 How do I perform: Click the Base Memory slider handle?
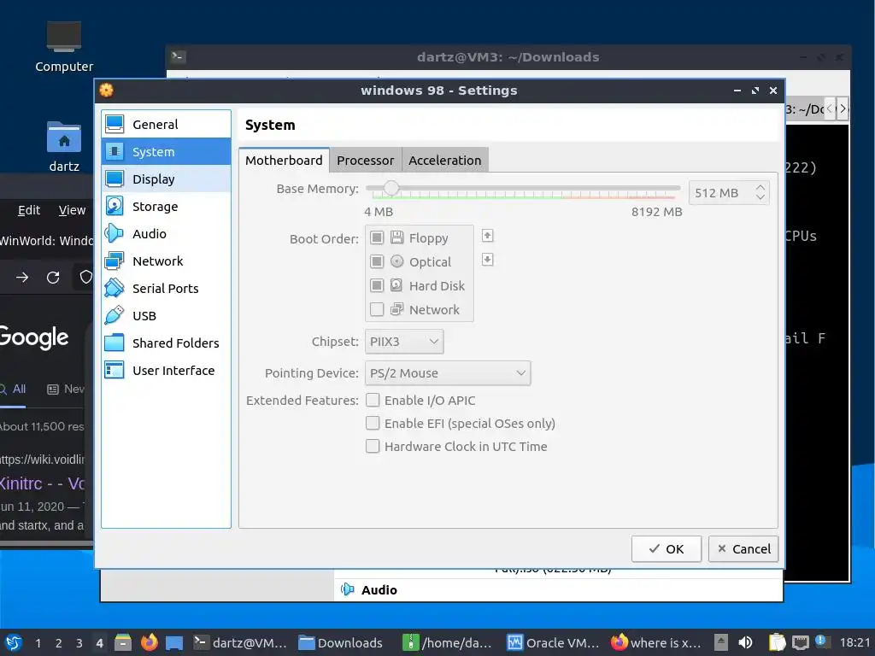pos(391,189)
